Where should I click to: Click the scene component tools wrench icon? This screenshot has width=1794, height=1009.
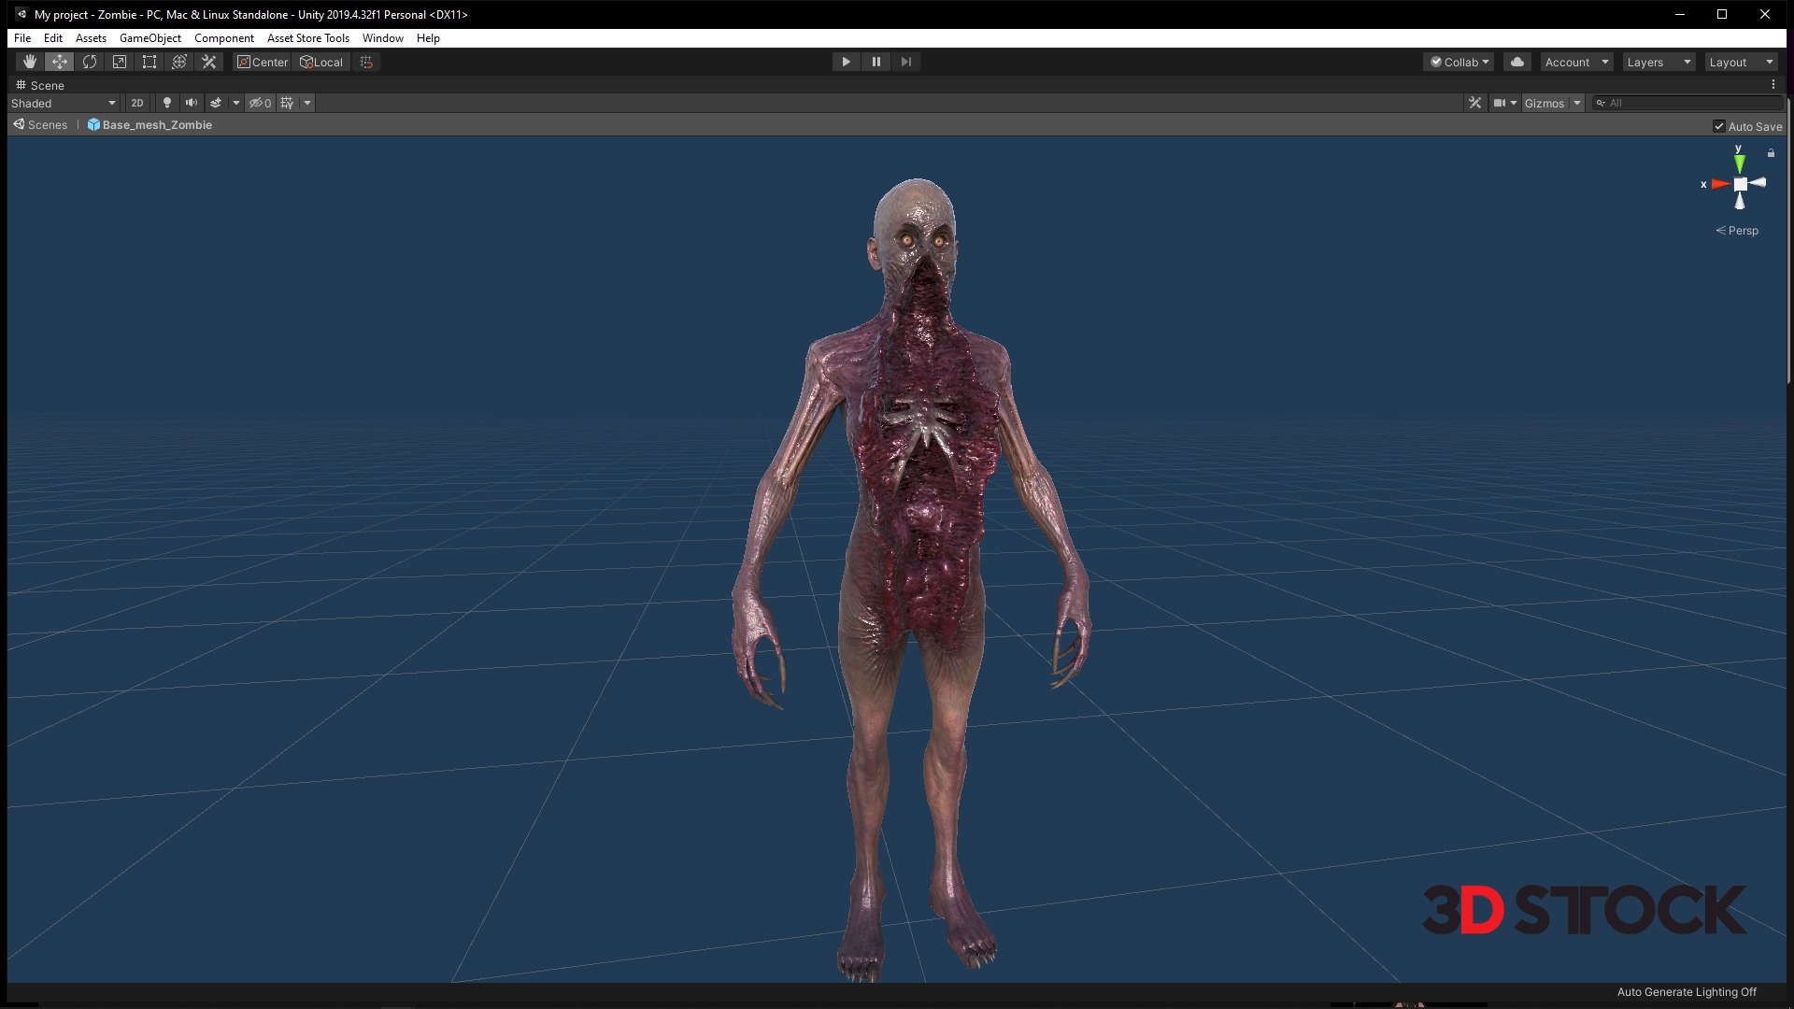1474,103
